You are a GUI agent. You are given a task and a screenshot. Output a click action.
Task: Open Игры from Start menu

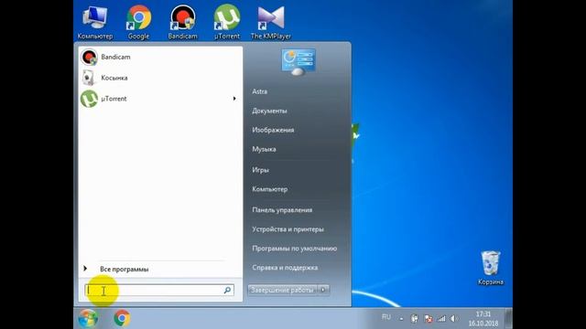(260, 170)
